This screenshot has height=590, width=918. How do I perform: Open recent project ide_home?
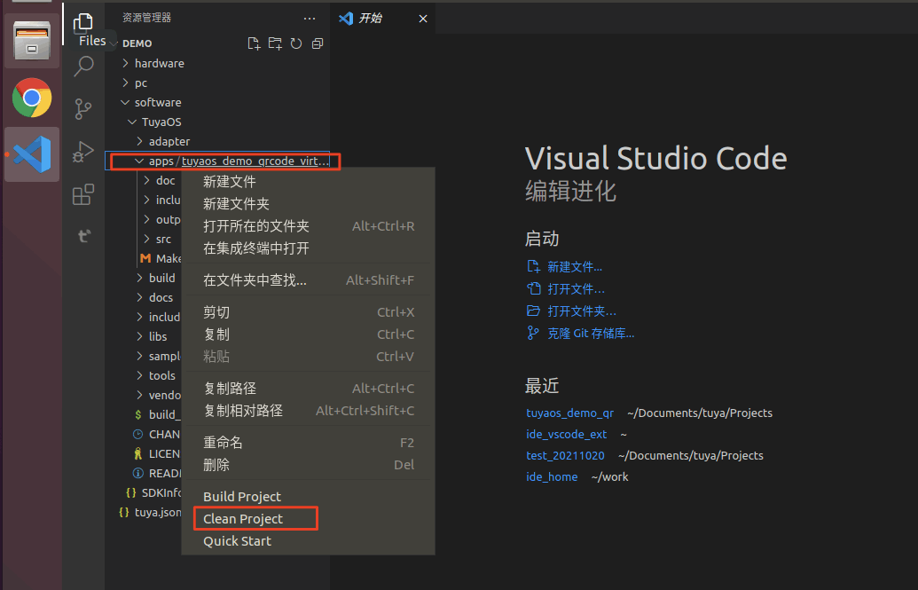[552, 477]
